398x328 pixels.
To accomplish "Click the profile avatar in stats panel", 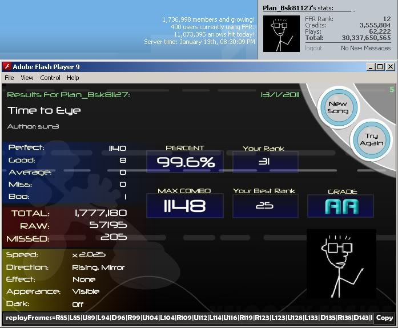I will [x=282, y=34].
